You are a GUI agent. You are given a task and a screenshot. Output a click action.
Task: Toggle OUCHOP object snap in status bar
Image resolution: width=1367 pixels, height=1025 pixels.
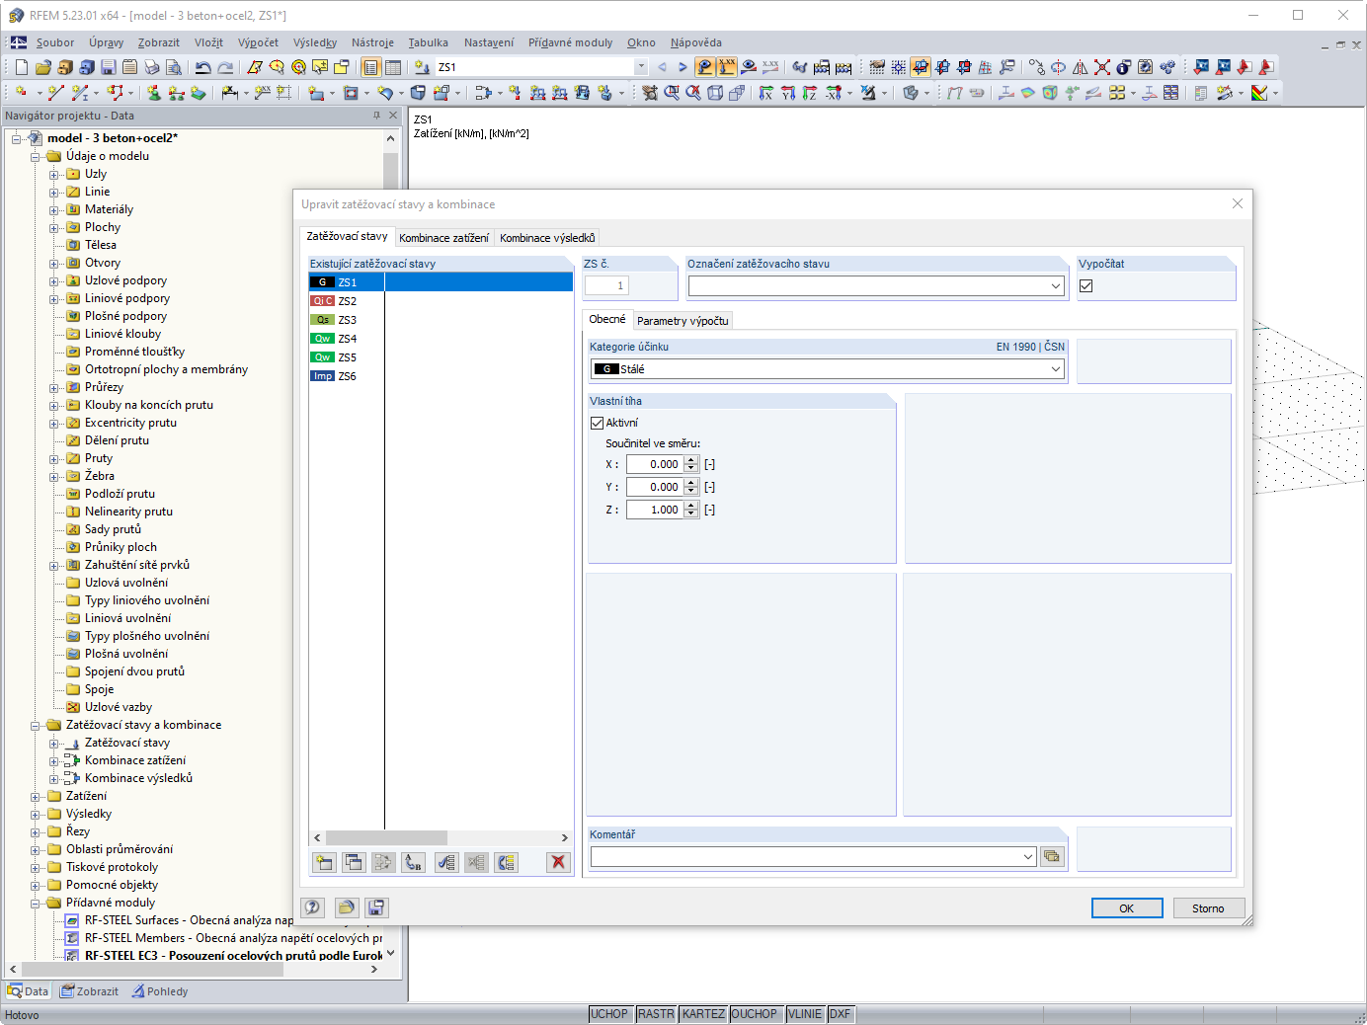tap(755, 1014)
